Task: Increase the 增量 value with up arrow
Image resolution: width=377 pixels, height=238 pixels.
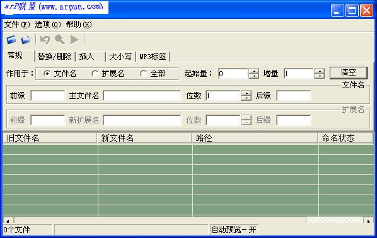Action: [x=319, y=71]
